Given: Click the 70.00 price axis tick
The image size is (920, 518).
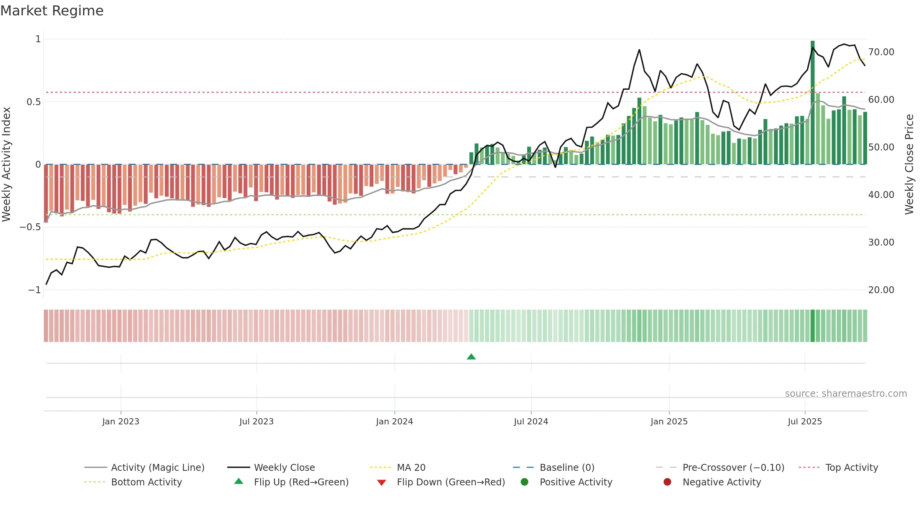Looking at the screenshot, I should (881, 52).
